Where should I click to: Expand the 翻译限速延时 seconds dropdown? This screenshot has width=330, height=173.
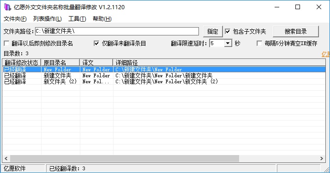[228, 43]
